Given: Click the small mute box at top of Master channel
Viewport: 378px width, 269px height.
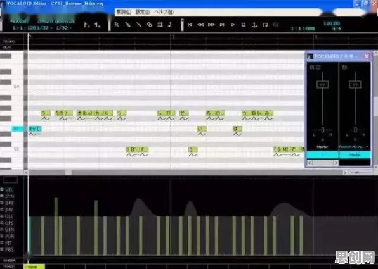Looking at the screenshot, I should point(311,67).
